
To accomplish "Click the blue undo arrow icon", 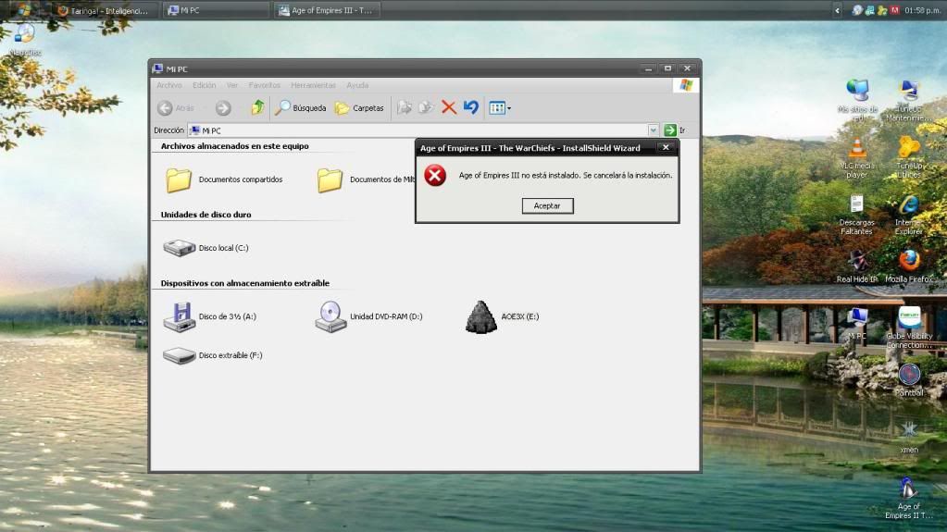I will (471, 107).
